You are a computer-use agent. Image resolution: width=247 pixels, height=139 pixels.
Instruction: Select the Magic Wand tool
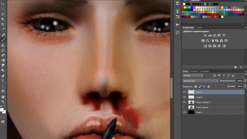tap(3, 19)
